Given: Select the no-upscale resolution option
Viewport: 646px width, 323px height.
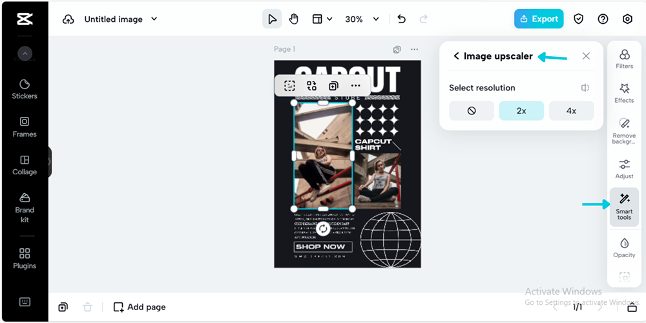Looking at the screenshot, I should pyautogui.click(x=472, y=111).
